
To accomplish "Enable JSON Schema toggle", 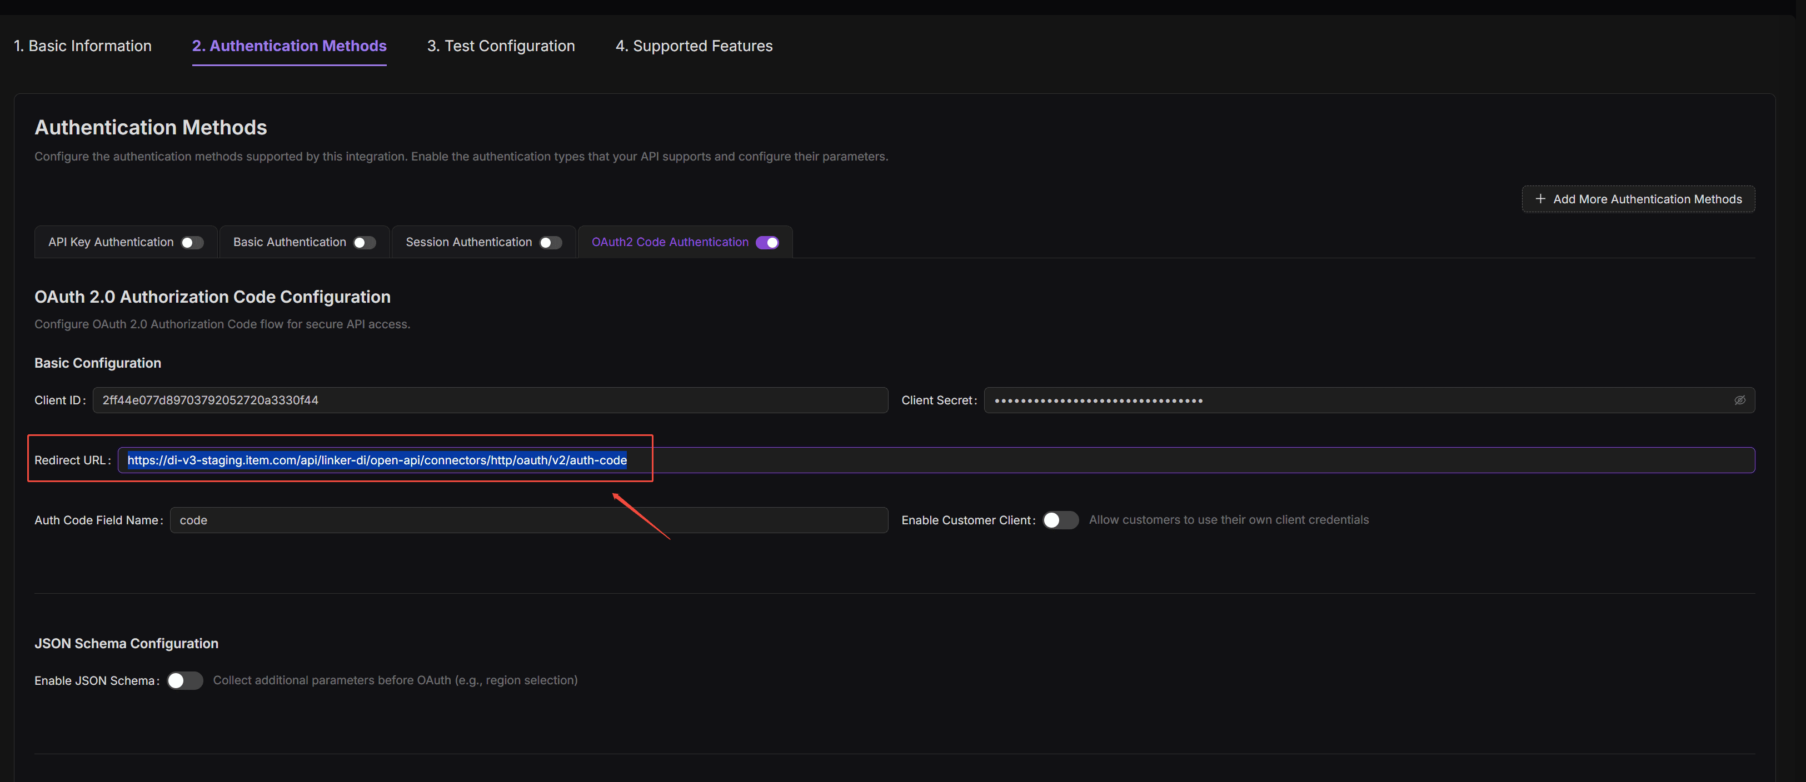I will 185,680.
